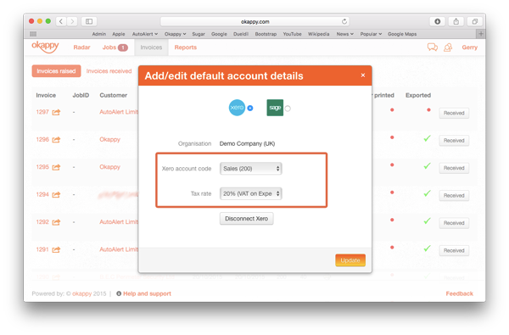Open the Tax rate dropdown
The height and width of the screenshot is (335, 509).
250,193
